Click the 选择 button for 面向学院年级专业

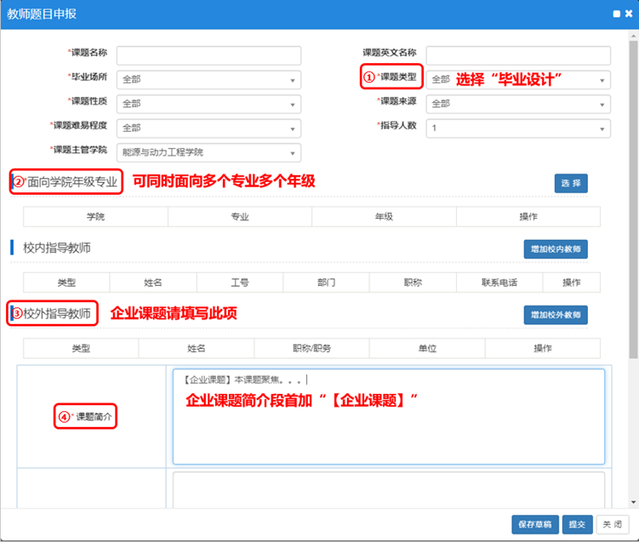pyautogui.click(x=571, y=183)
